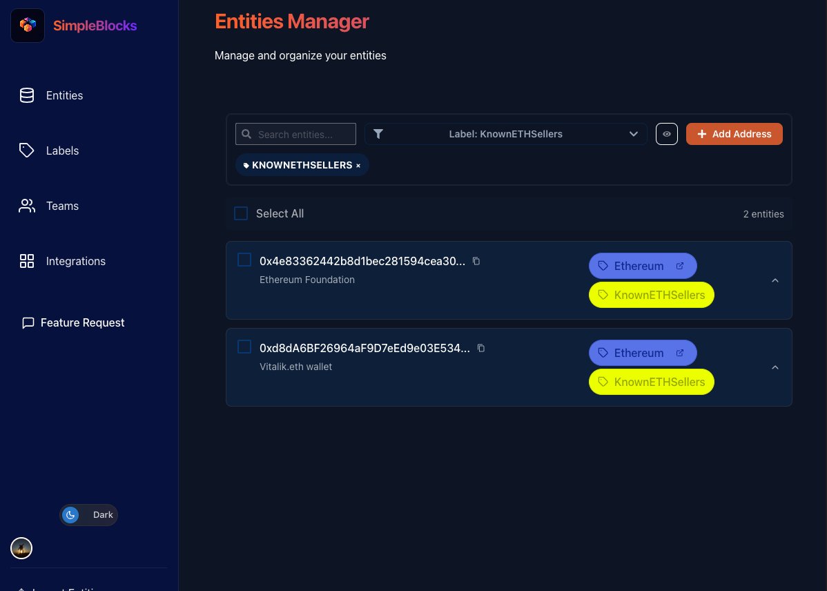The height and width of the screenshot is (591, 827).
Task: Click the Add Address button
Action: (x=734, y=134)
